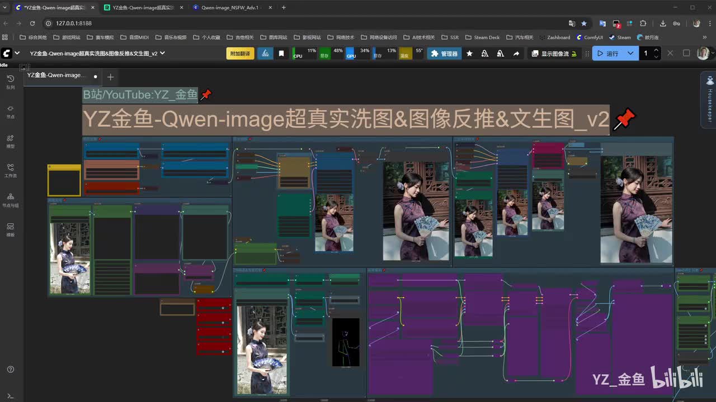Click the drag-handle dots left of 运行
Viewport: 716px width, 402px height.
pos(587,54)
